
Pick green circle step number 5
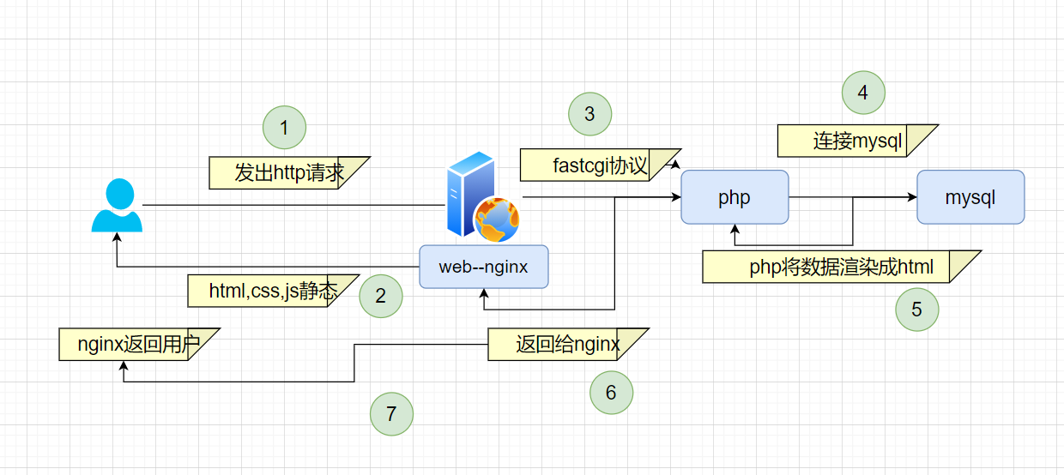coord(916,310)
